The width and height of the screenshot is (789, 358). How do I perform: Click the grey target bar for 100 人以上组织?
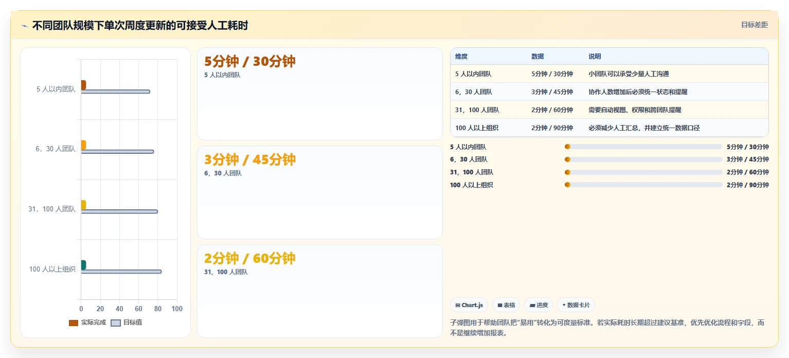(121, 272)
